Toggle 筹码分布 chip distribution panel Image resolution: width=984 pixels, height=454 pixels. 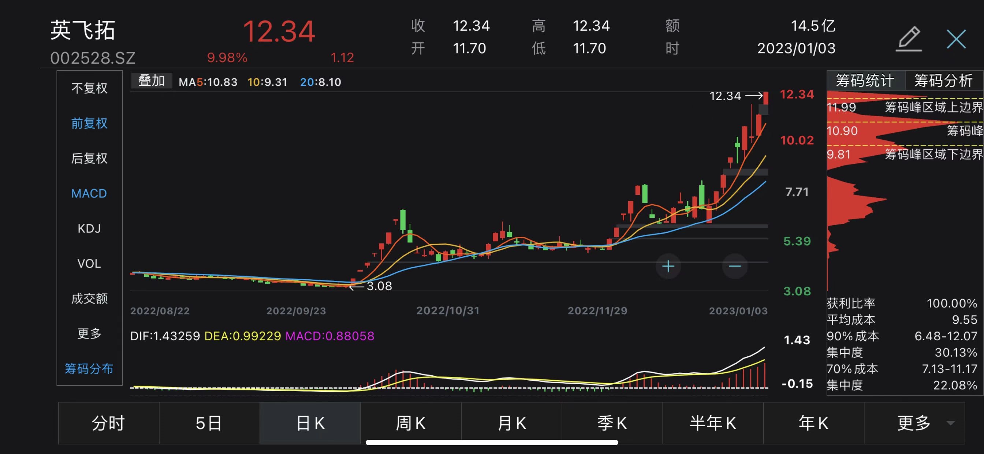[x=89, y=368]
